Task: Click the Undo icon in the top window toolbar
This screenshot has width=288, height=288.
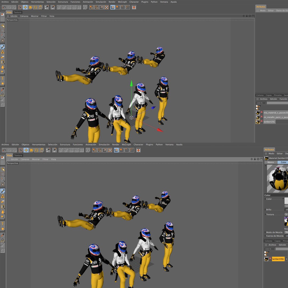Action: pyautogui.click(x=4, y=7)
